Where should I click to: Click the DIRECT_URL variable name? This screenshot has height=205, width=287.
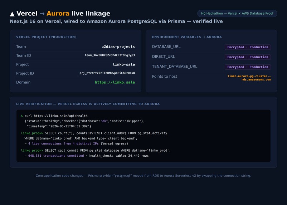tap(164, 57)
